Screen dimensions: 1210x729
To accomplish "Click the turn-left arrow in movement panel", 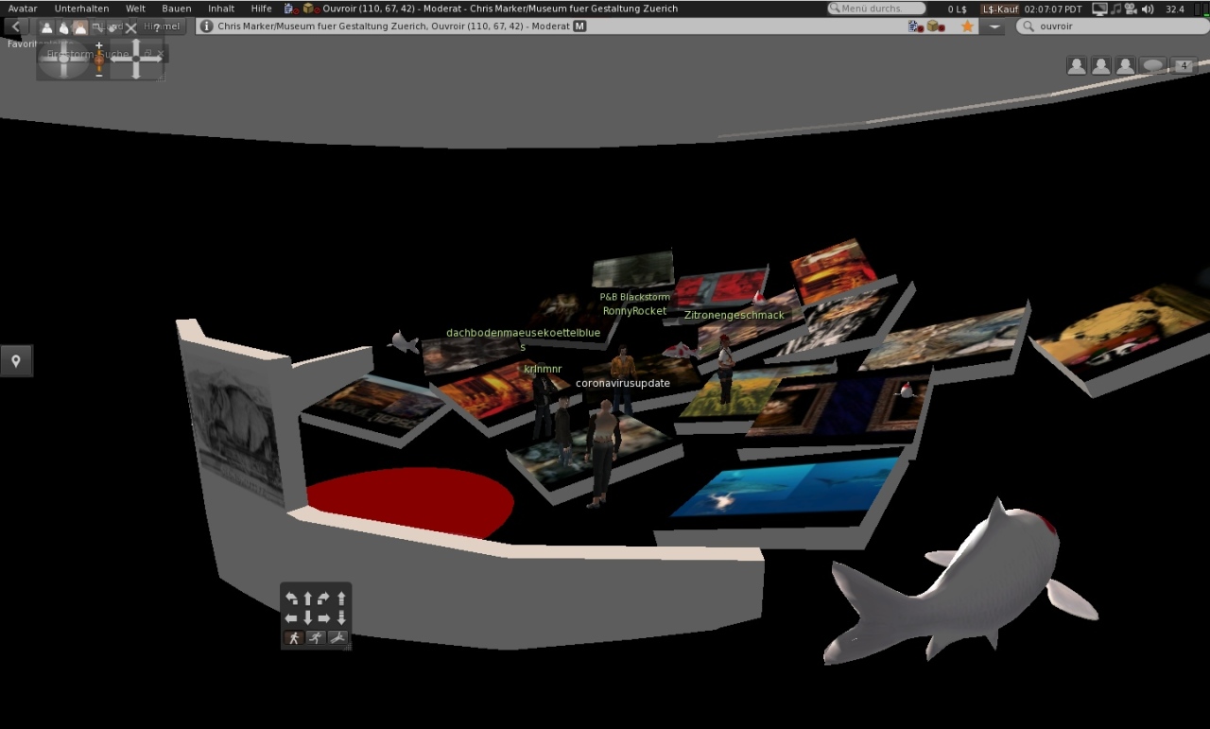I will pyautogui.click(x=291, y=598).
